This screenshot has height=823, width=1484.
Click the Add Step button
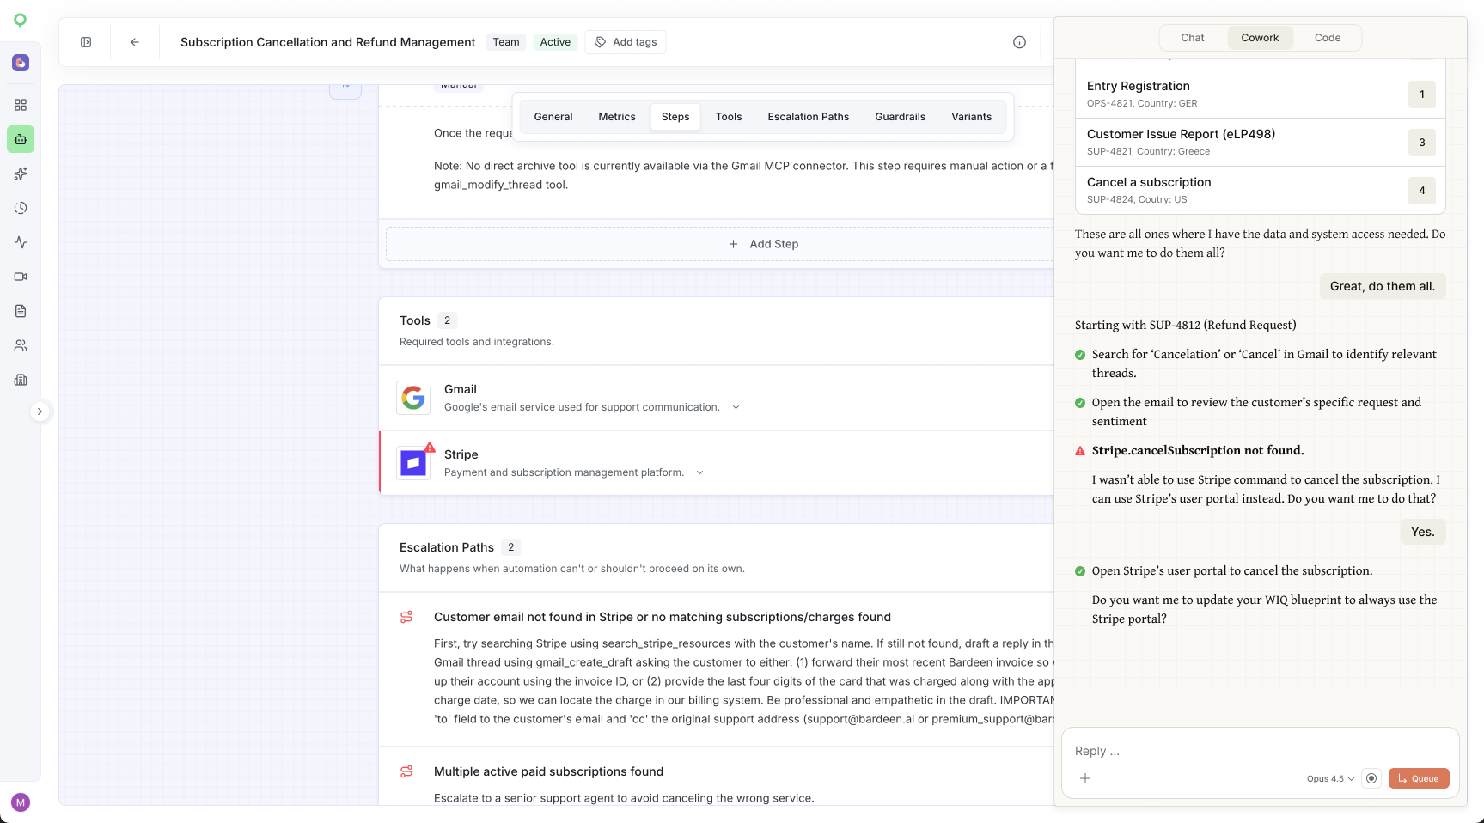coord(764,244)
